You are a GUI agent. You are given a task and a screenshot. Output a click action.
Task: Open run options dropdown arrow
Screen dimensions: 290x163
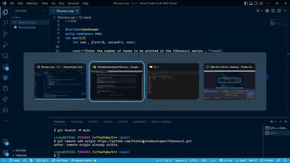click(x=262, y=11)
